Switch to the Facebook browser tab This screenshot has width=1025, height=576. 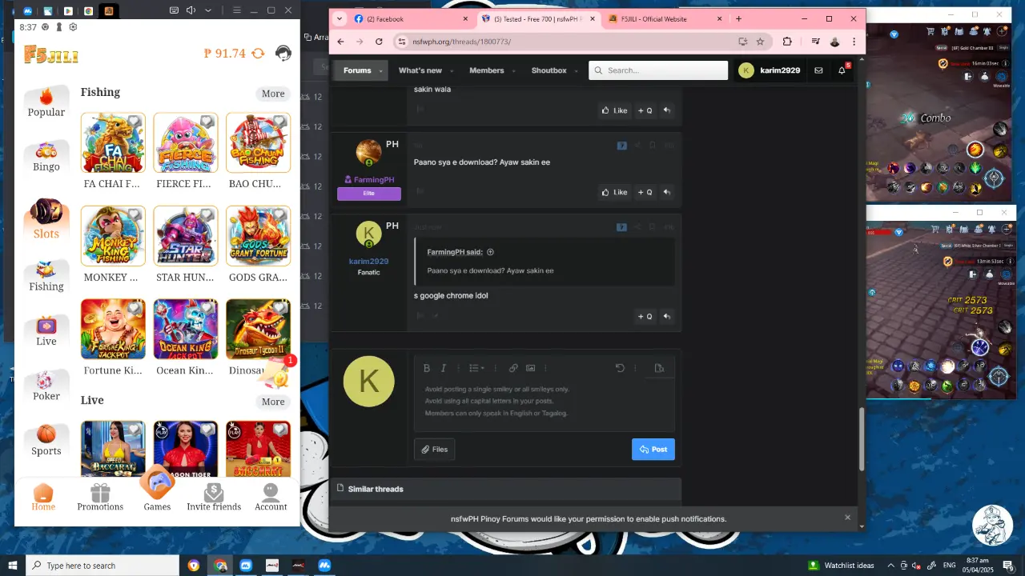click(x=412, y=19)
